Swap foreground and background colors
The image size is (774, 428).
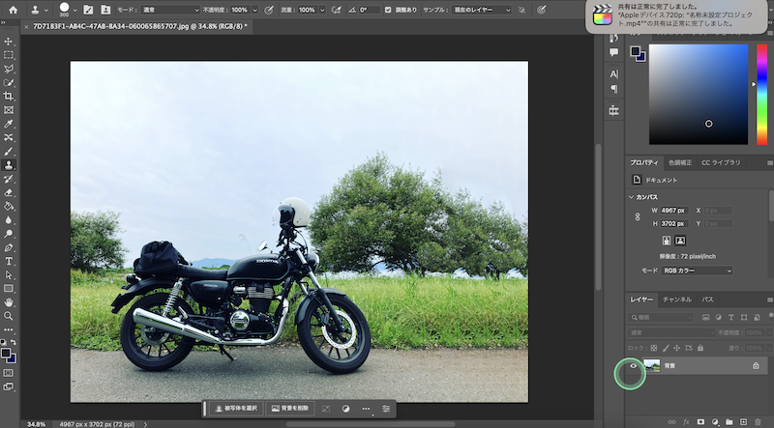pyautogui.click(x=14, y=342)
